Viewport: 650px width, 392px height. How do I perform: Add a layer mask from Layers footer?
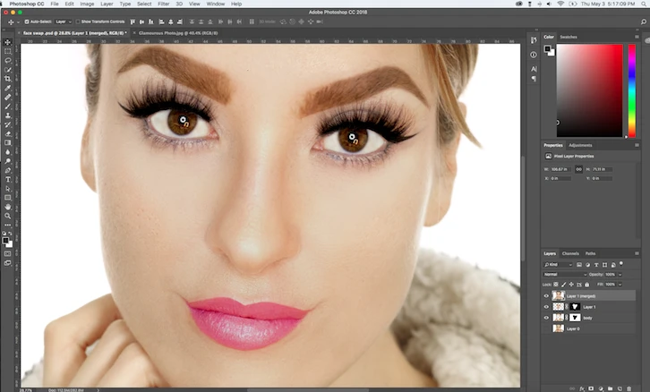pyautogui.click(x=591, y=388)
